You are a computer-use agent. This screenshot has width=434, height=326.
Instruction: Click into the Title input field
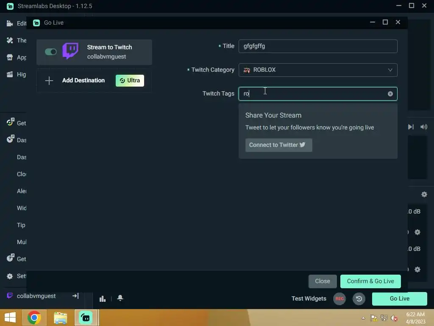click(318, 46)
